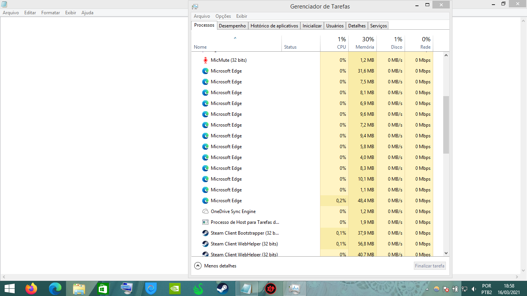Screen dimensions: 527x296
Task: Switch to the Inicializar tab
Action: [x=312, y=26]
